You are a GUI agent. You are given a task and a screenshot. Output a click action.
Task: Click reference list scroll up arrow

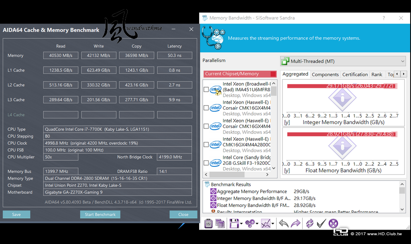tap(274, 83)
